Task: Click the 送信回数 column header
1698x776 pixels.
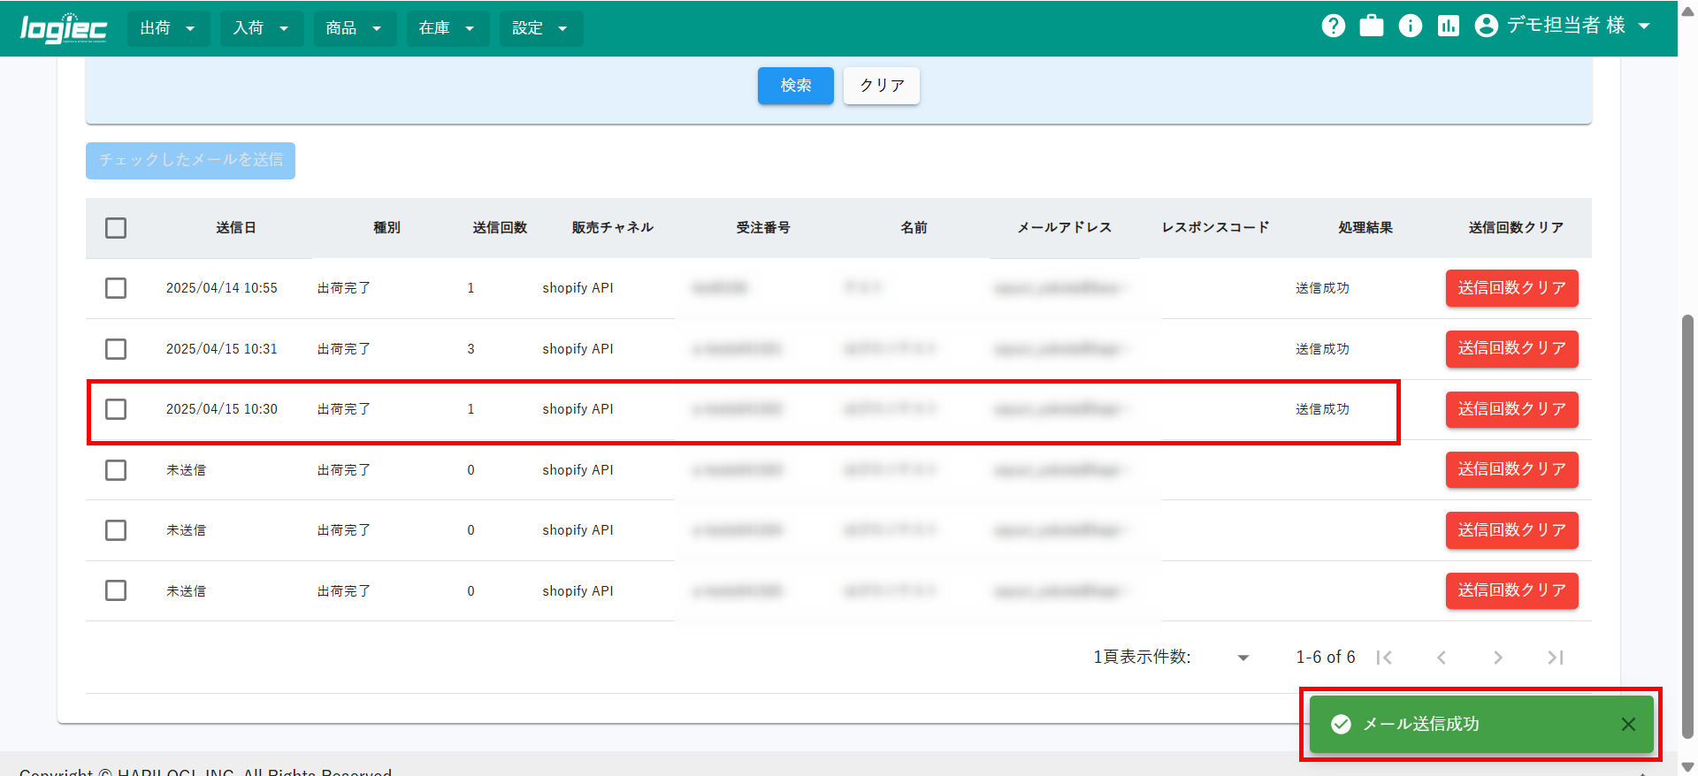Action: tap(500, 228)
